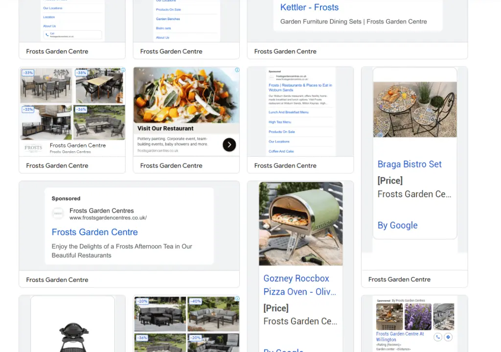Click the Visit Our Restaurant heading

click(165, 128)
